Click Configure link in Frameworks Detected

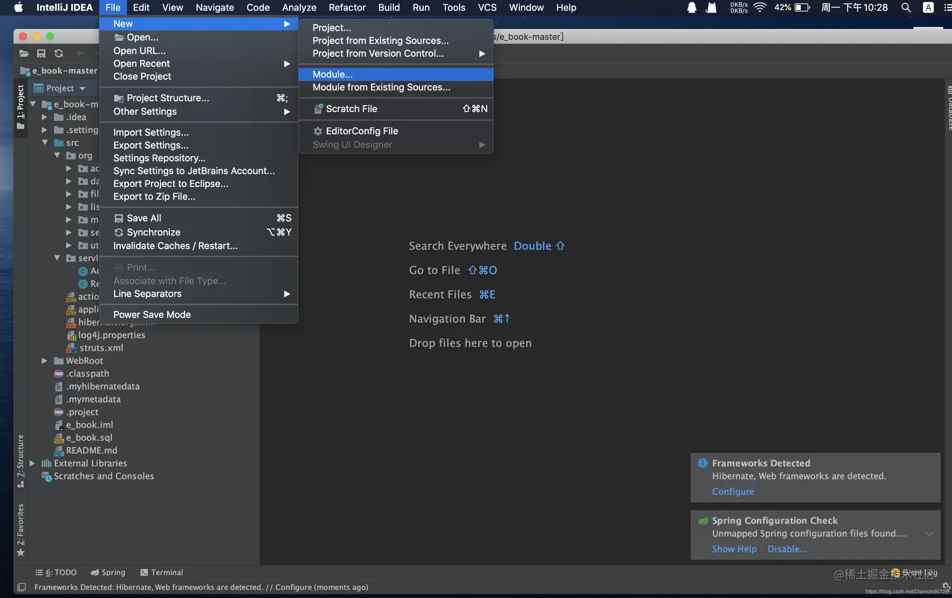pos(733,492)
